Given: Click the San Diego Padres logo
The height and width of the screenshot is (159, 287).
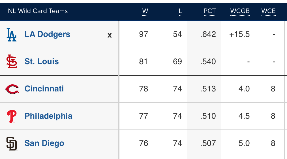Looking at the screenshot, I should tap(12, 143).
